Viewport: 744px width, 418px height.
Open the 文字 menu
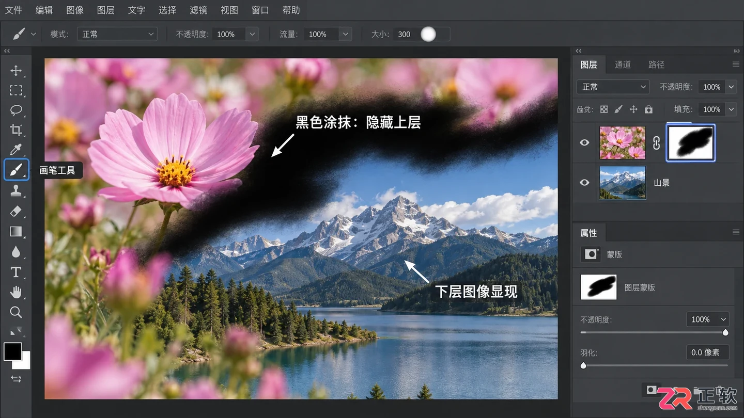(x=136, y=10)
